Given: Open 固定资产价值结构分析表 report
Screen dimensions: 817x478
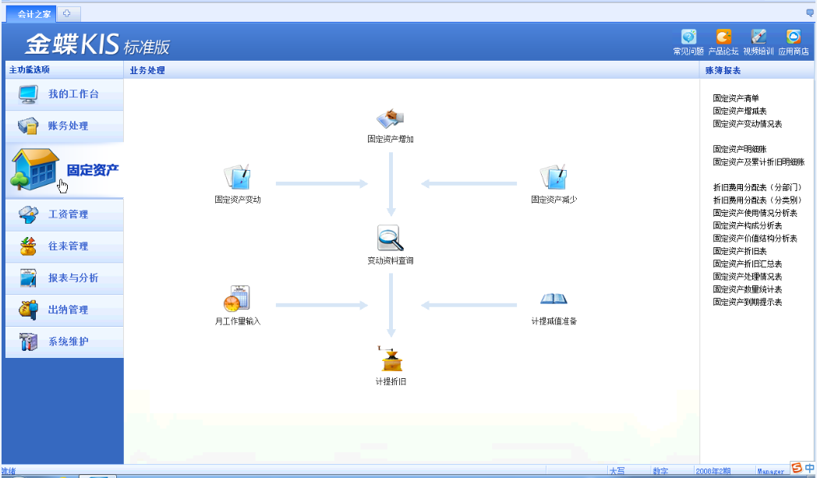Looking at the screenshot, I should 755,238.
